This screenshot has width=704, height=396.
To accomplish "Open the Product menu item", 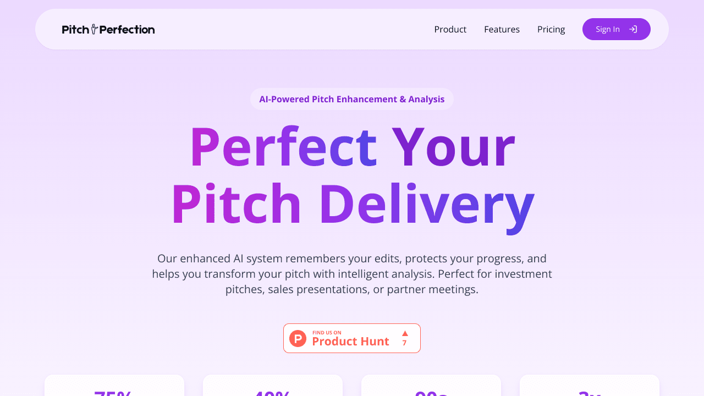I will click(x=450, y=30).
